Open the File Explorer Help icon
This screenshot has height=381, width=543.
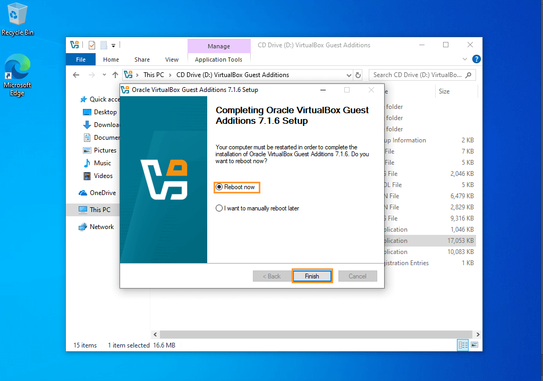pyautogui.click(x=477, y=59)
